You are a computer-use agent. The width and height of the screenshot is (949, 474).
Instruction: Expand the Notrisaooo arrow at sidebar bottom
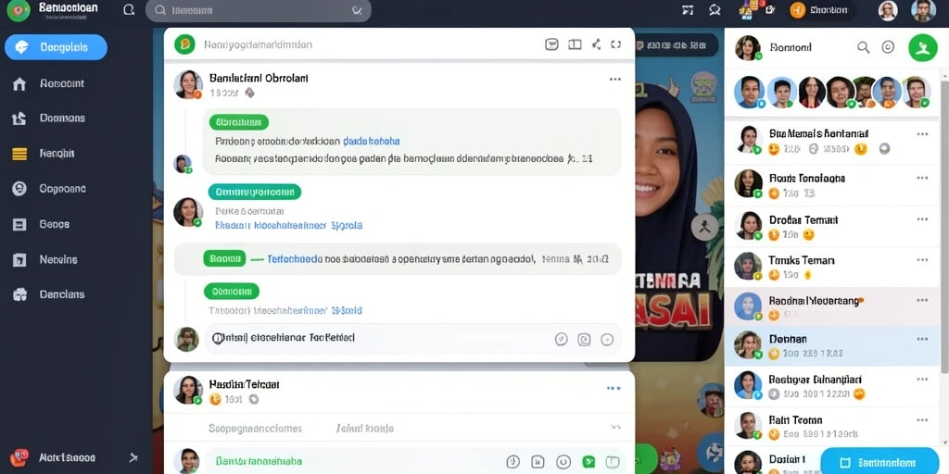click(x=133, y=457)
